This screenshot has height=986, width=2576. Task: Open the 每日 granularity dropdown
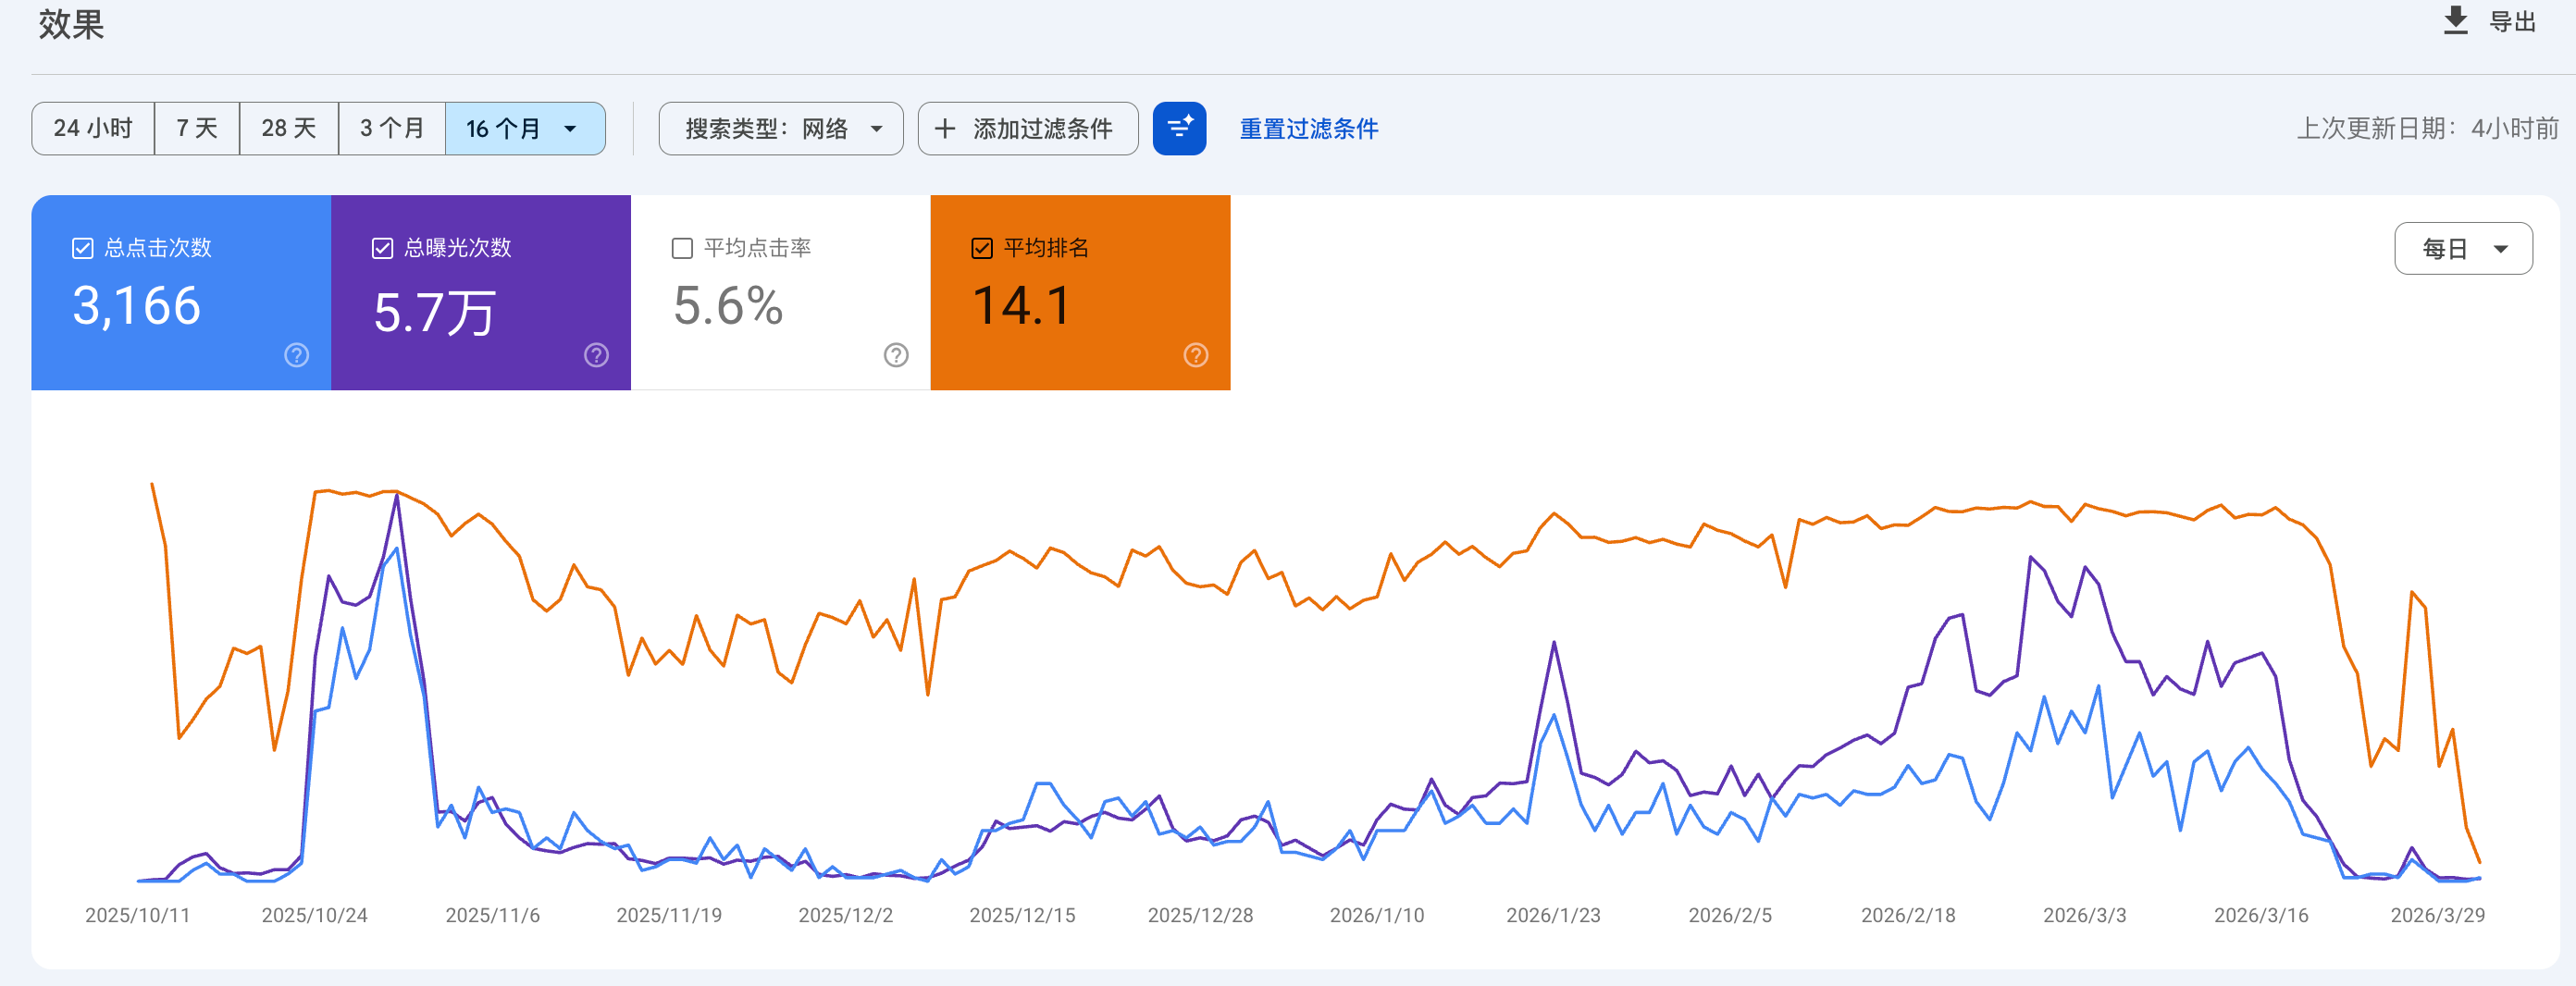tap(2463, 249)
